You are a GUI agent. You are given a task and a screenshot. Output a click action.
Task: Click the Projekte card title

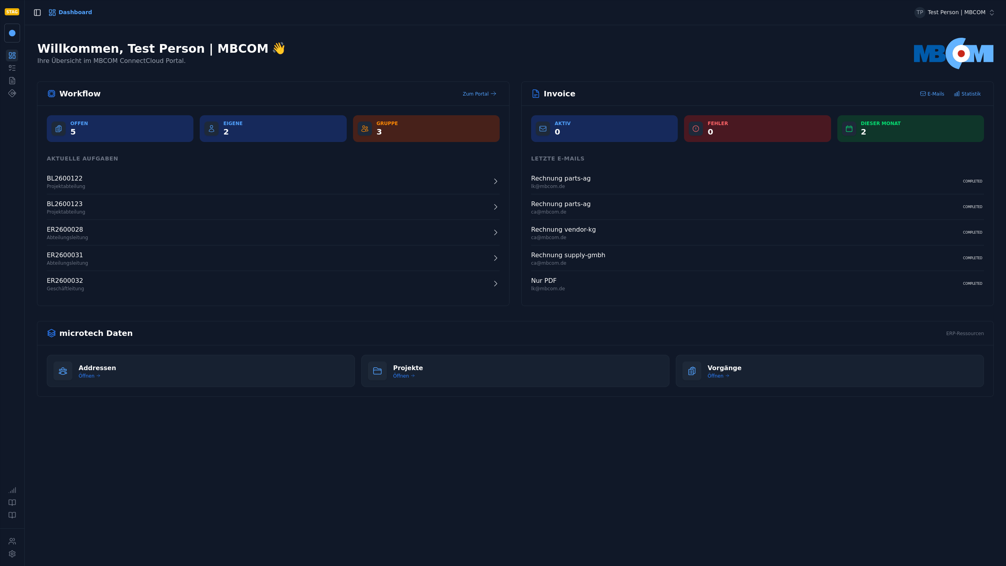pos(408,368)
